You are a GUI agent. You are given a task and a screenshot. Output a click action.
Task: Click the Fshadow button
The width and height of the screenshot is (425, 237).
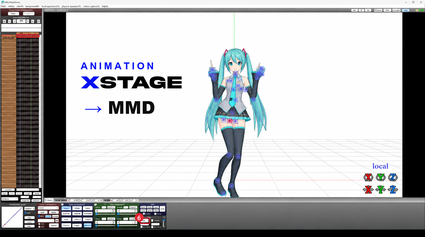click(378, 10)
